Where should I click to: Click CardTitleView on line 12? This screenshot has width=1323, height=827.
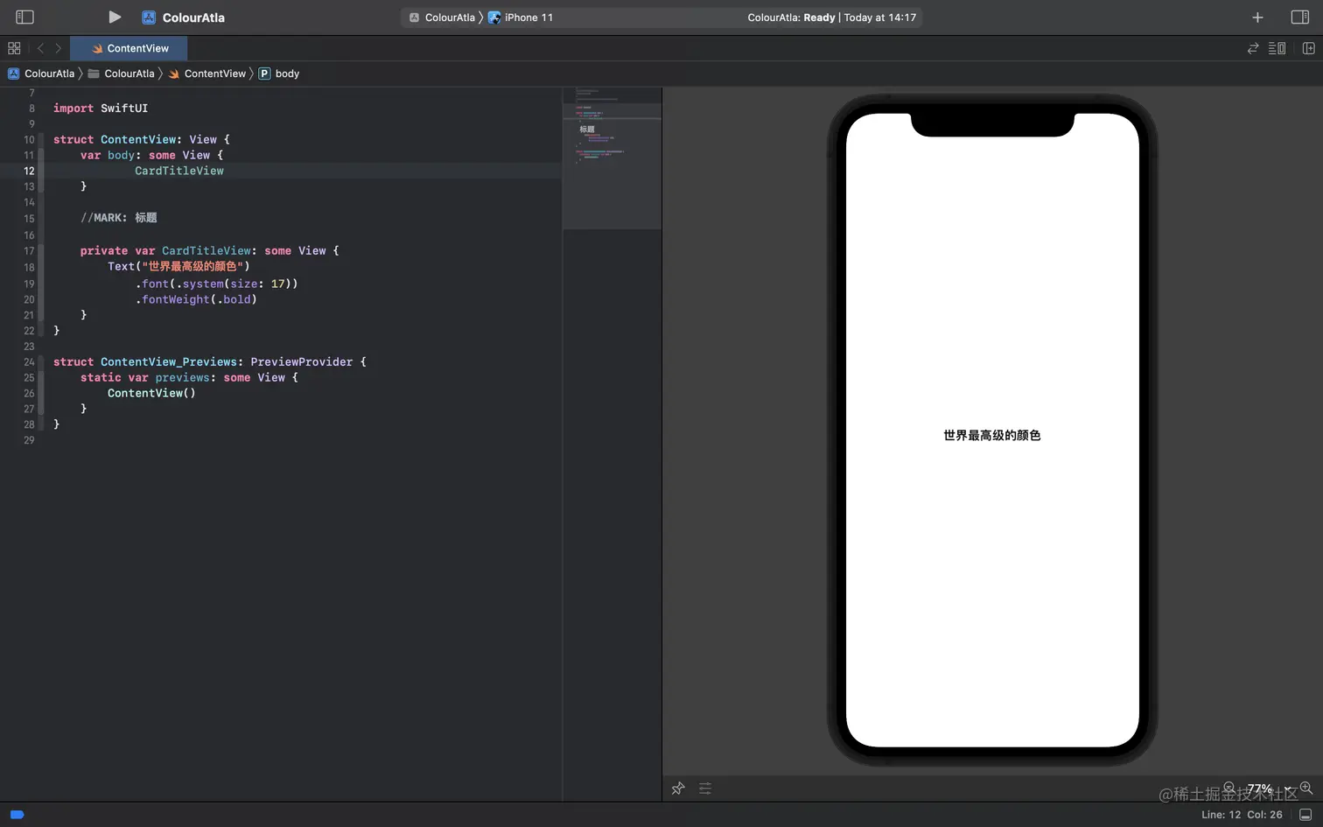point(179,171)
